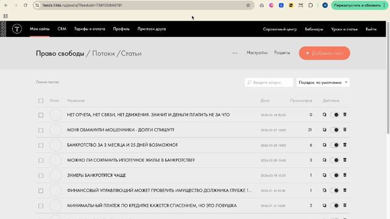Image resolution: width=390 pixels, height=219 pixels.
Task: Reload the page with refresh icon
Action: [26, 5]
